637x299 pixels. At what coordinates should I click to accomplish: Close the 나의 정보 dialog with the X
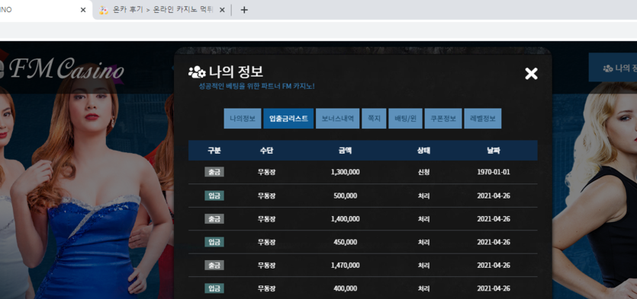click(531, 73)
